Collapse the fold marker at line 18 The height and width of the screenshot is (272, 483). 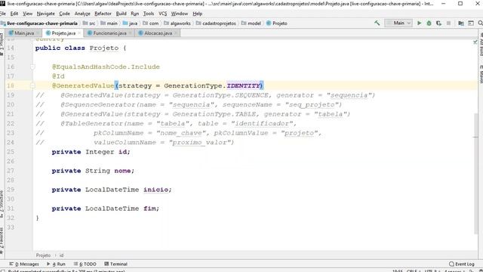[32, 85]
